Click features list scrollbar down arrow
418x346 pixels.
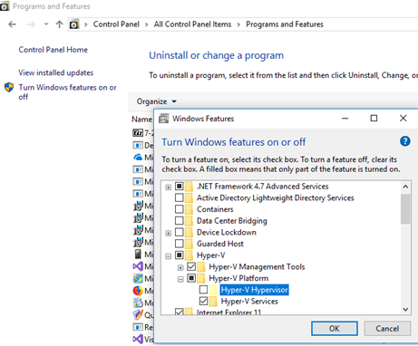(x=405, y=310)
